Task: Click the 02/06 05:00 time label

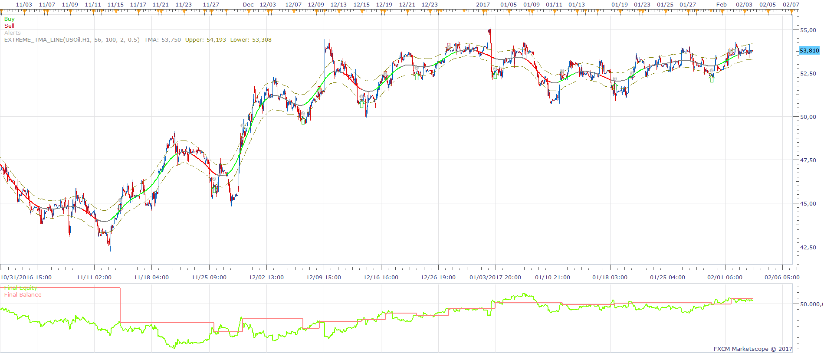Action: [782, 278]
